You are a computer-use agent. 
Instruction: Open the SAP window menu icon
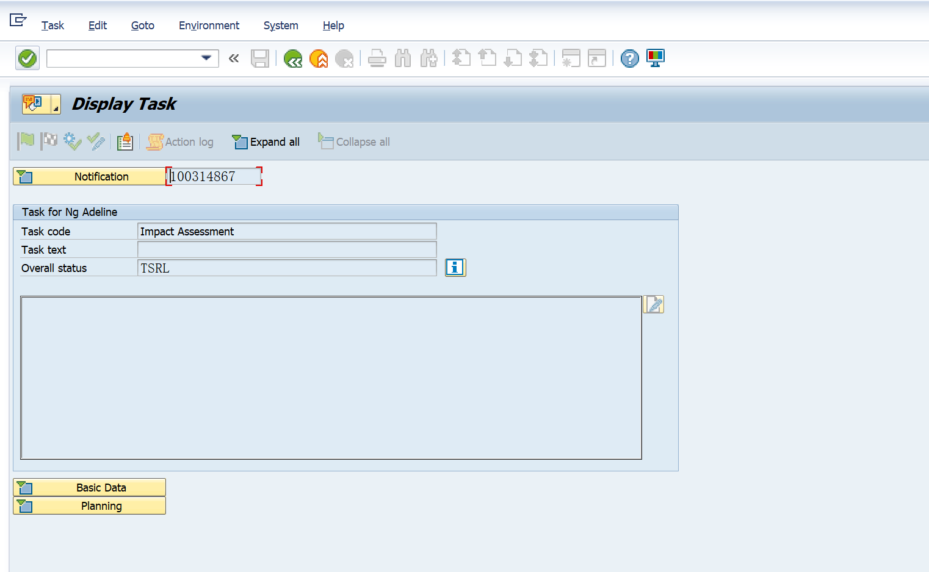18,20
